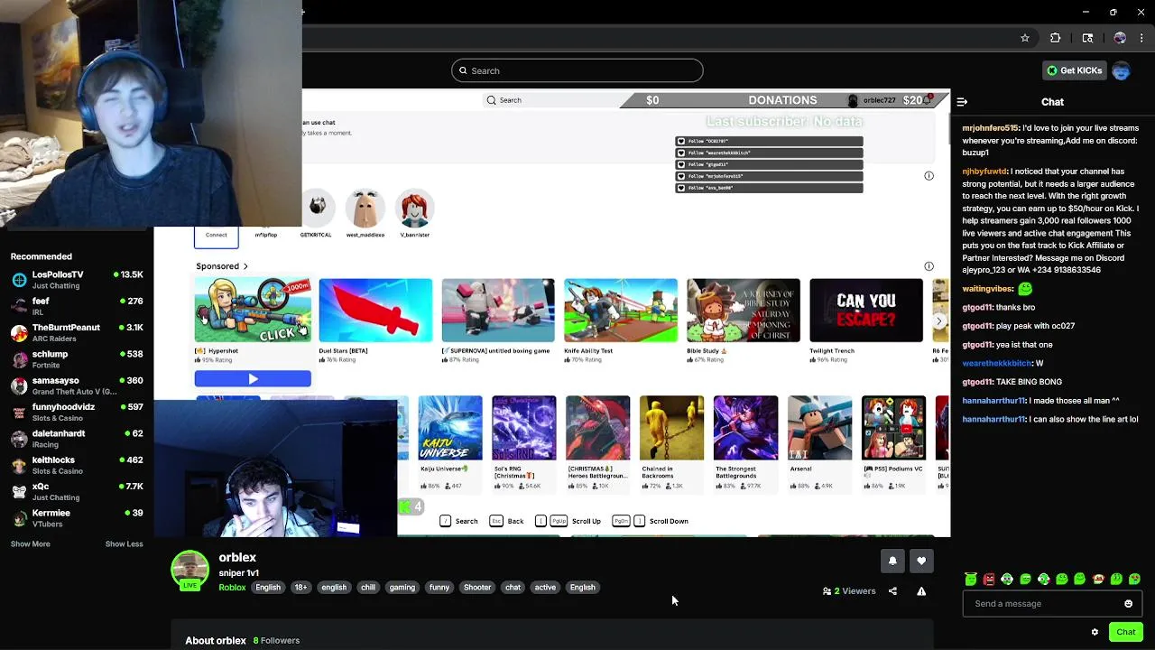Turn on notifications with the bell icon
Viewport: 1155px width, 650px height.
pyautogui.click(x=892, y=561)
